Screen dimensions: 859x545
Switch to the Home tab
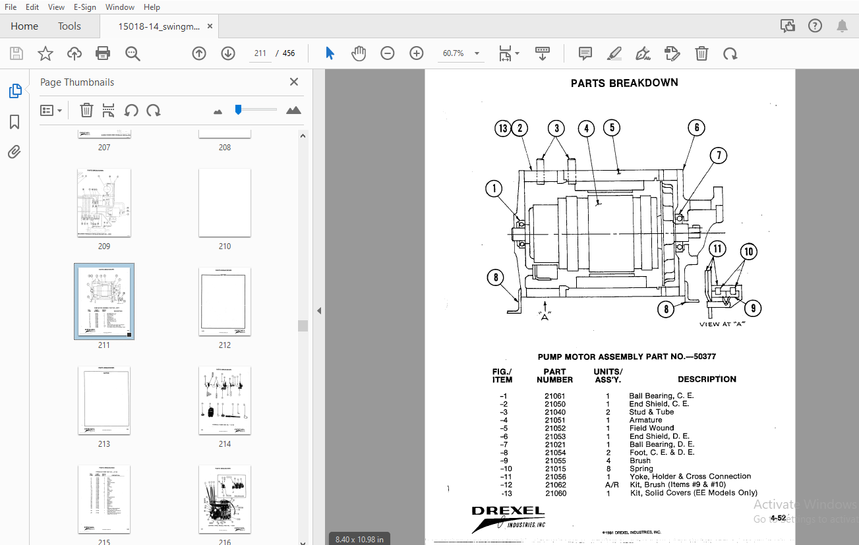pos(24,26)
